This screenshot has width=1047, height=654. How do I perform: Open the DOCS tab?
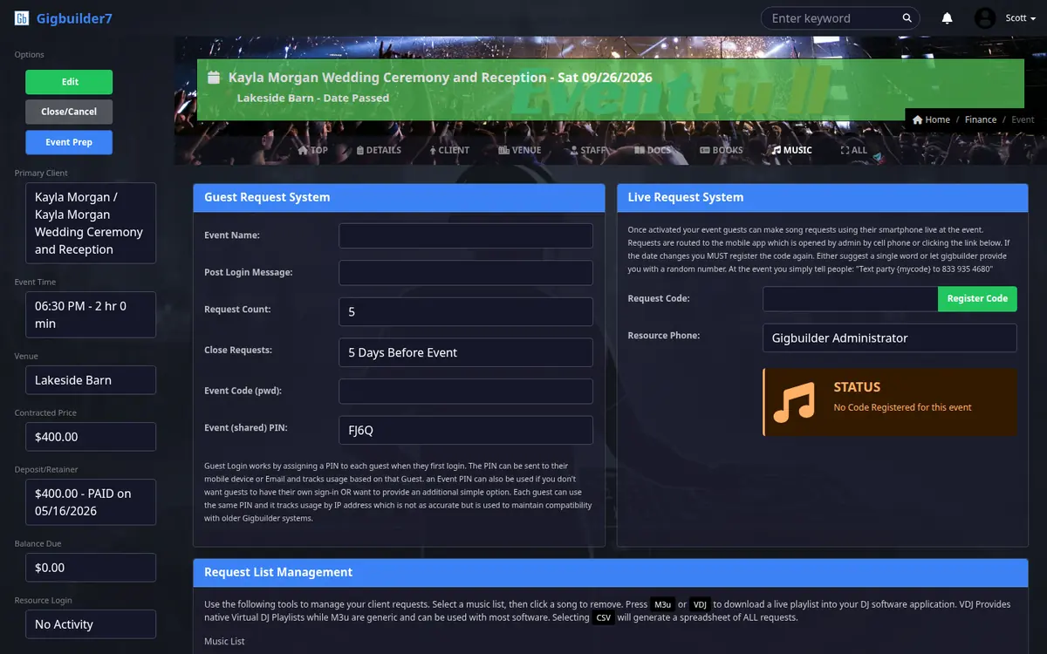(x=654, y=150)
